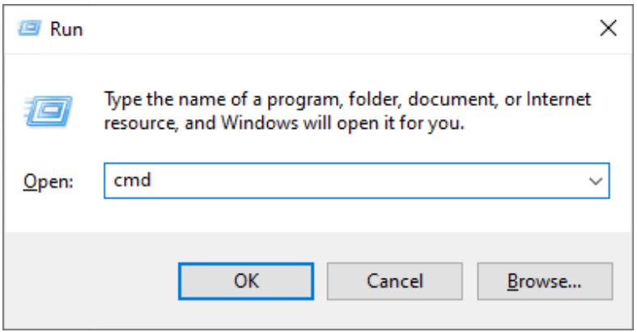Viewport: 637px width, 332px height.
Task: Open the Browse... file picker button
Action: point(544,280)
